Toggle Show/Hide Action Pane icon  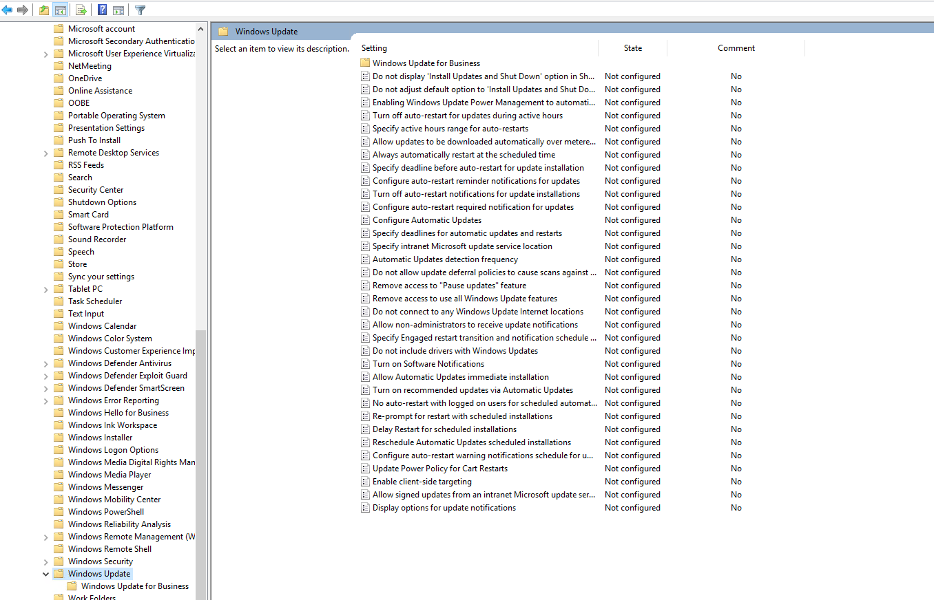[x=118, y=10]
